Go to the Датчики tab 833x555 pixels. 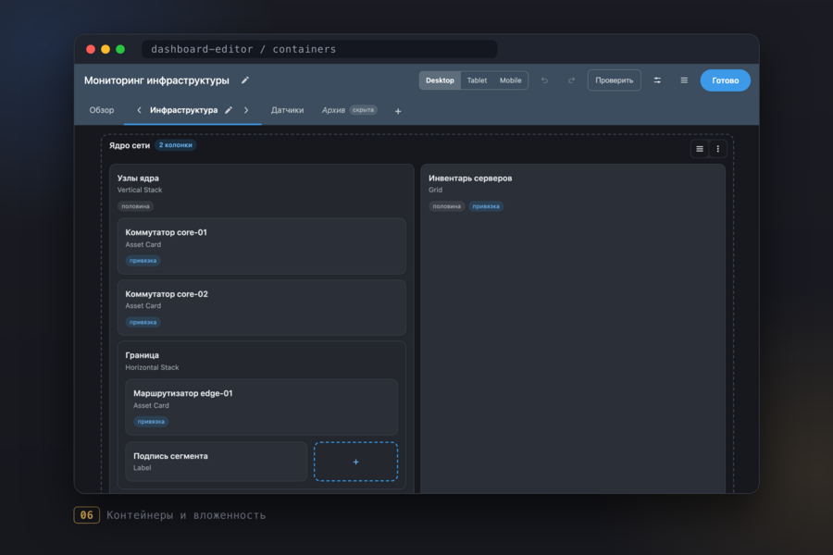point(288,110)
